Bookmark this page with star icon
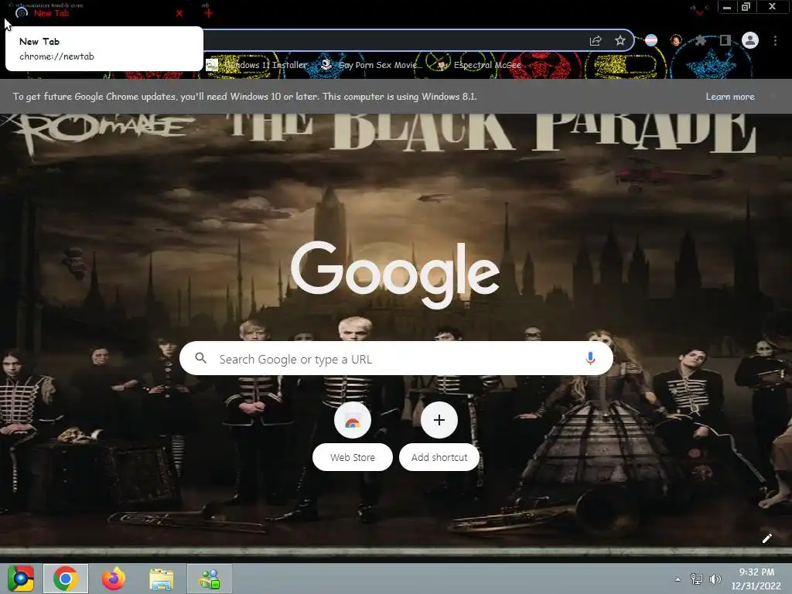 point(620,40)
